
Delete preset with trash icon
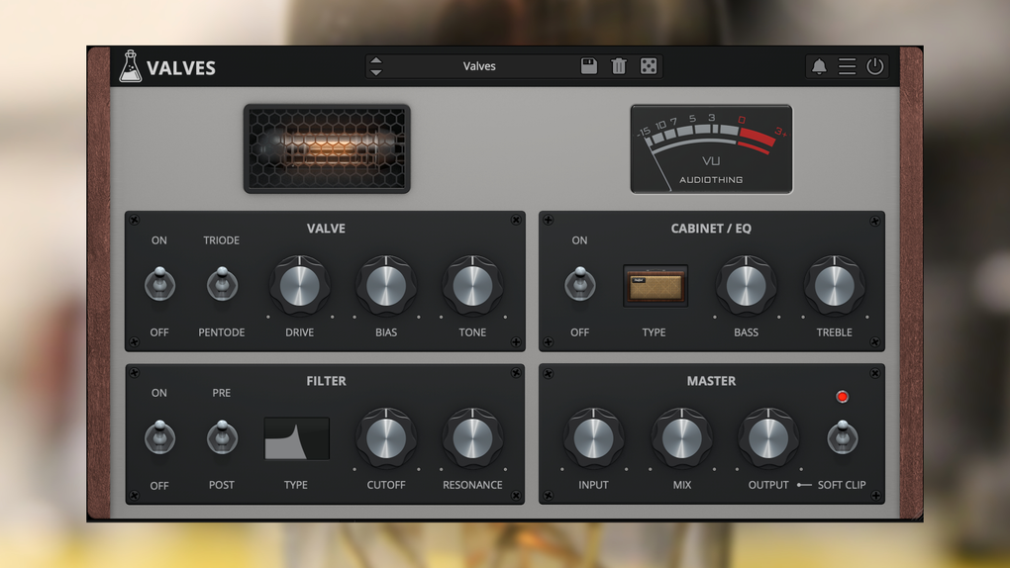618,65
